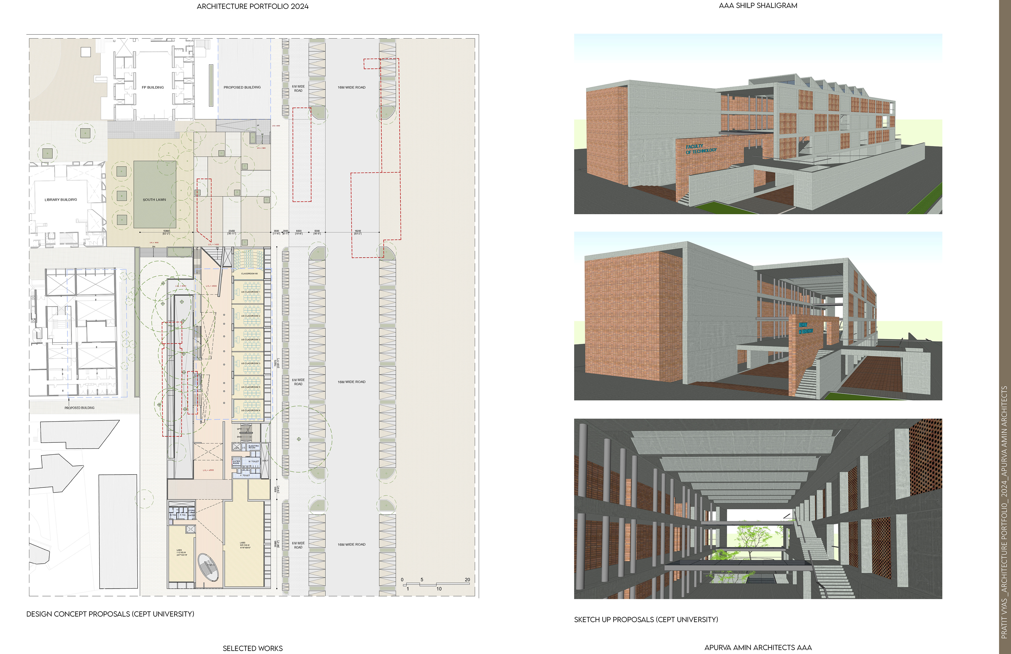Click the 'LABS 112 SQ.M' room label
1011x654 pixels.
tap(181, 552)
